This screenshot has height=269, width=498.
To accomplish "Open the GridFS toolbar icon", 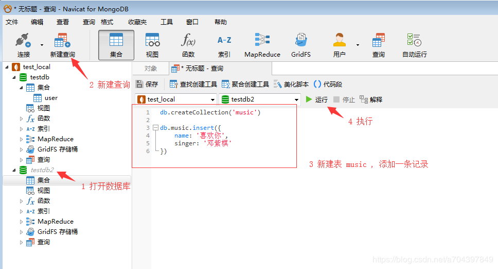I will [301, 40].
